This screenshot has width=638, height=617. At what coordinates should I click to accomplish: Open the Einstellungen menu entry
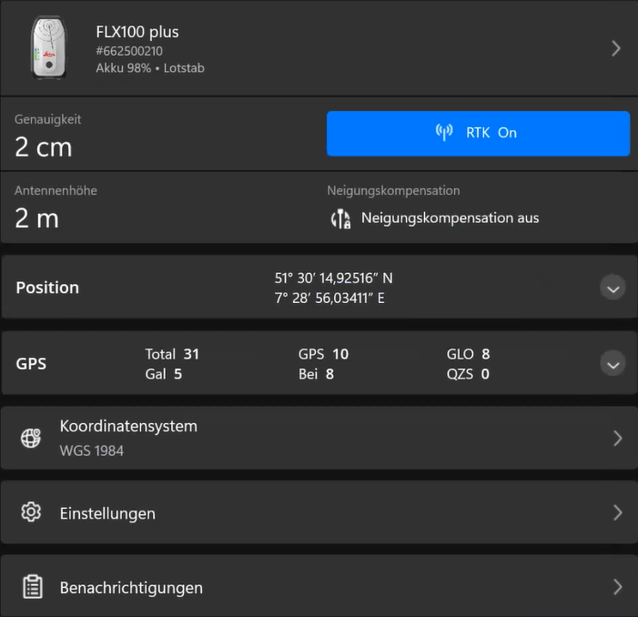107,513
